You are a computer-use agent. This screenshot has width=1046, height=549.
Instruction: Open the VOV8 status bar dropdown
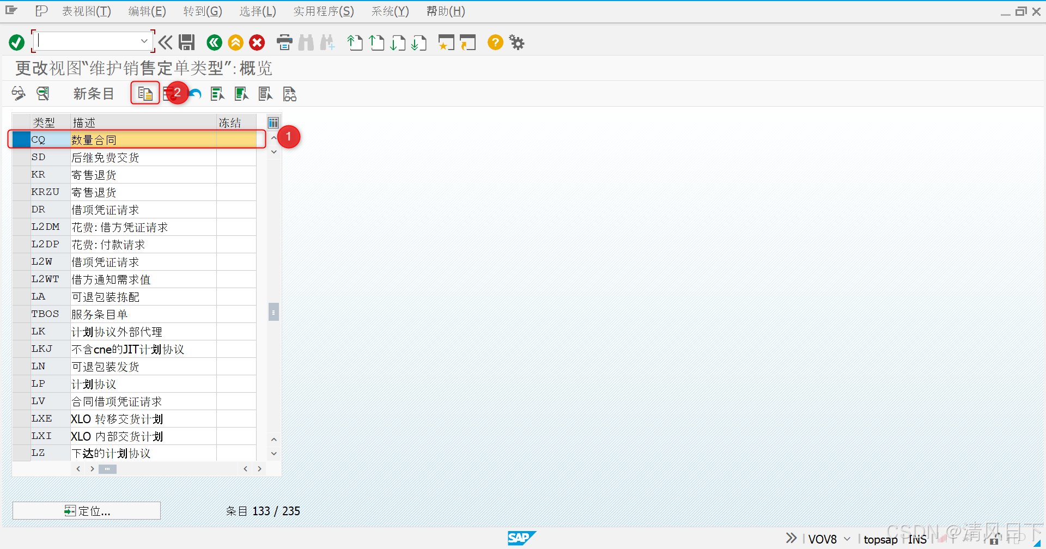point(846,539)
